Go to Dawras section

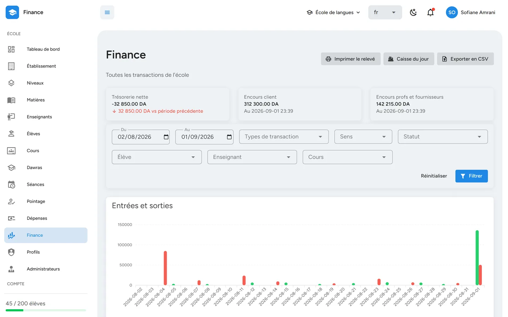[x=46, y=168]
